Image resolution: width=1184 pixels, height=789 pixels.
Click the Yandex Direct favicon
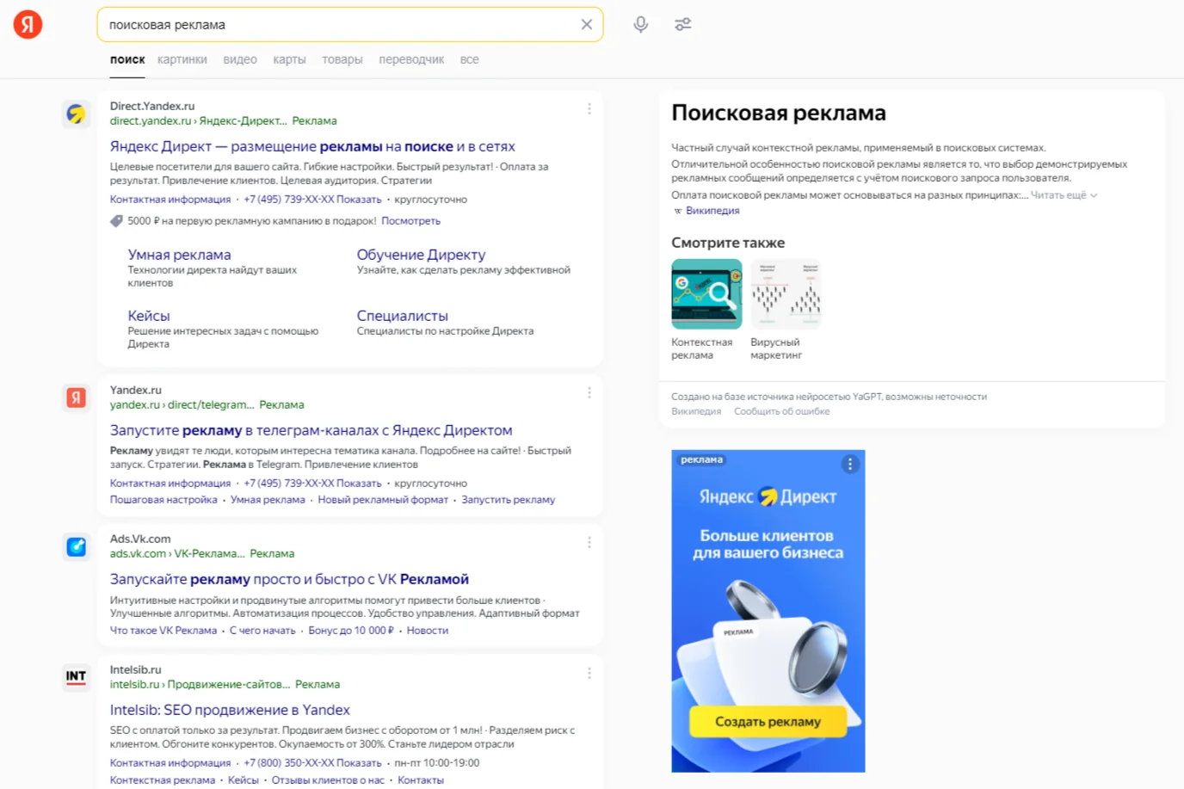(x=77, y=114)
